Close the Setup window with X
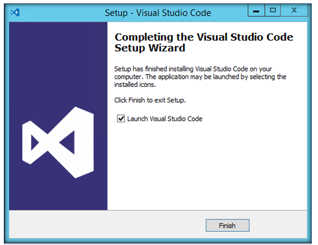 pos(294,10)
